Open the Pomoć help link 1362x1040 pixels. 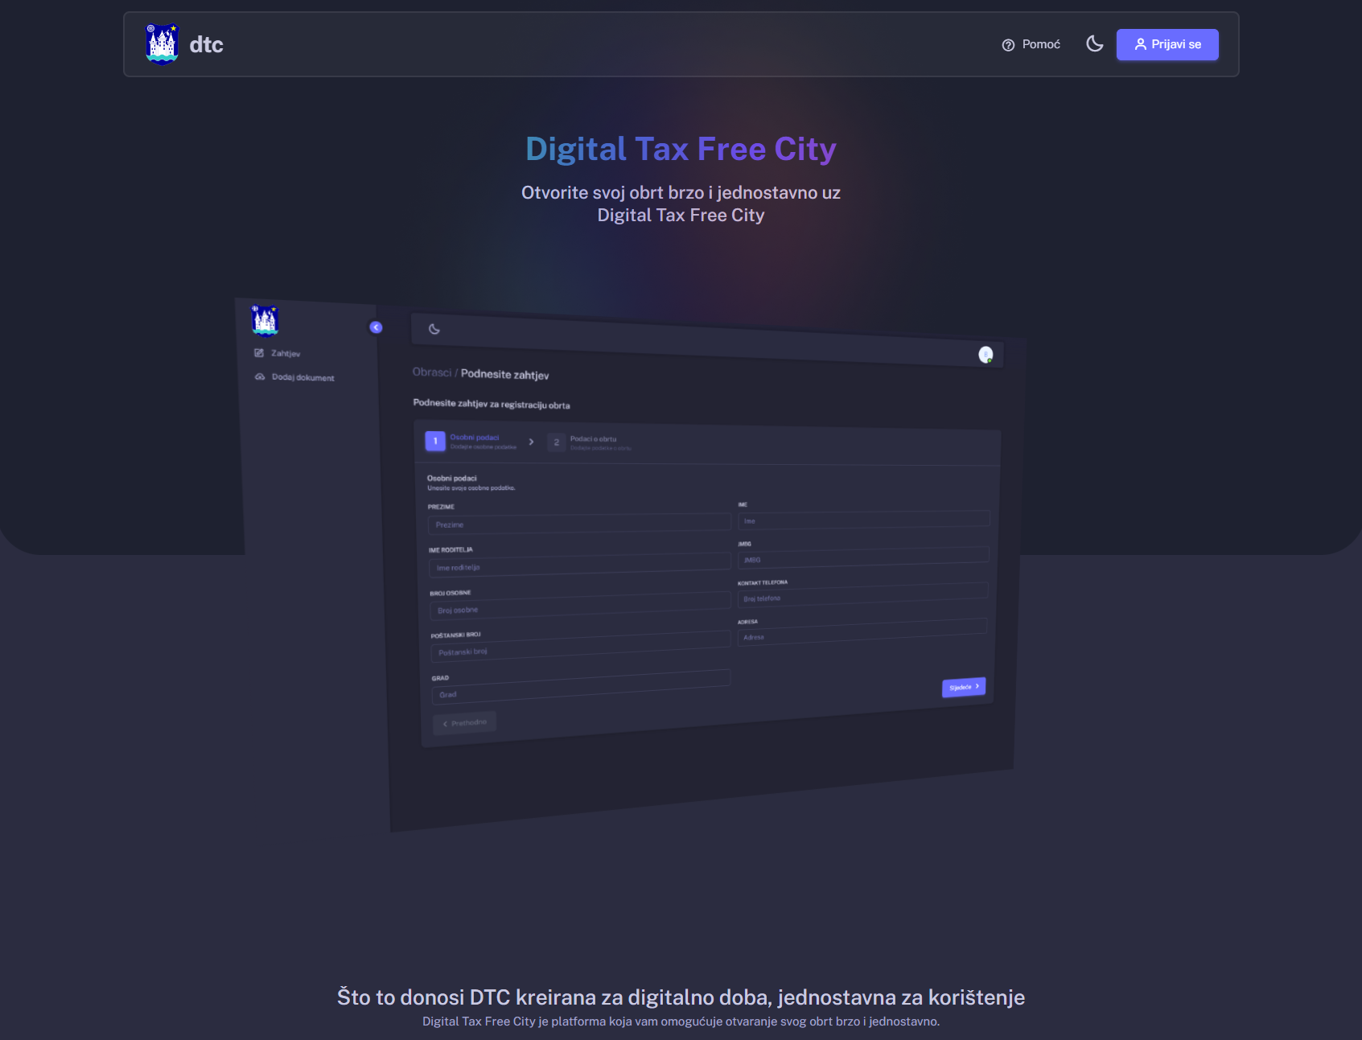click(1031, 45)
